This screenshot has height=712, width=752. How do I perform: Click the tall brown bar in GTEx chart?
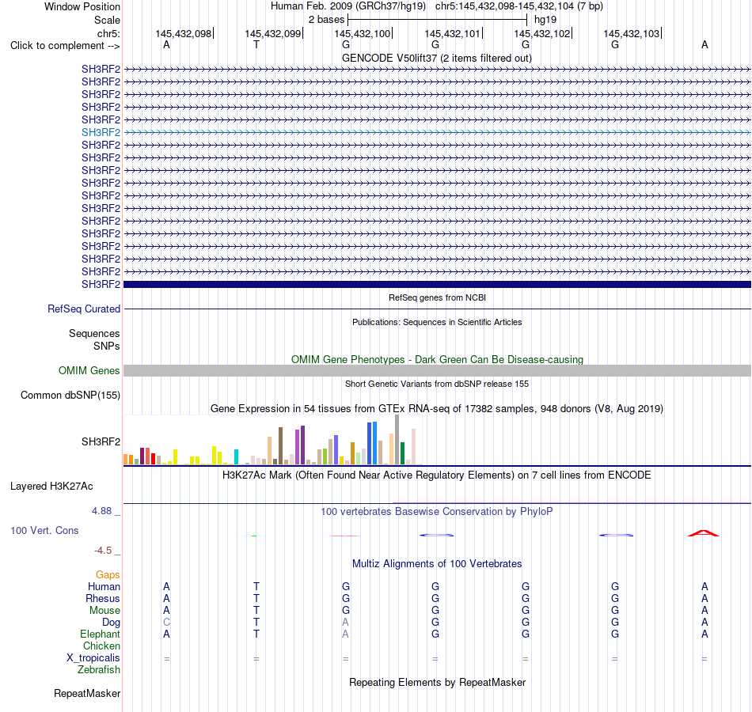pos(280,446)
